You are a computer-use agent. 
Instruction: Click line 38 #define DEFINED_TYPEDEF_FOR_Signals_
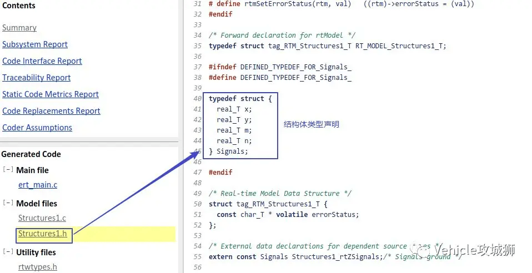pyautogui.click(x=280, y=77)
